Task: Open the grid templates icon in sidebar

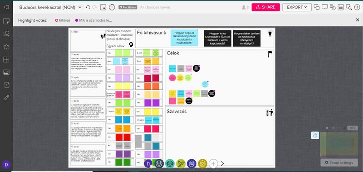Action: click(6, 59)
